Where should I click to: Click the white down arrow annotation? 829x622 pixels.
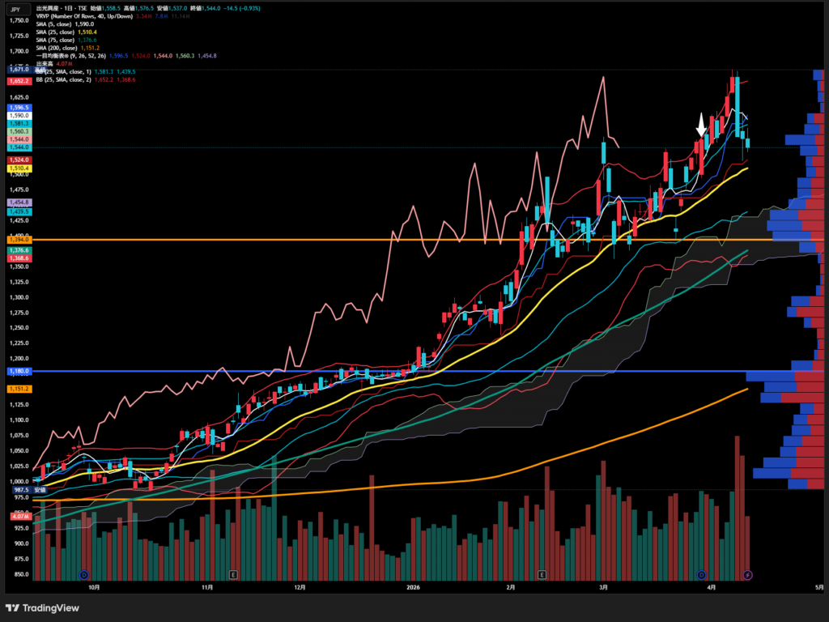coord(701,125)
